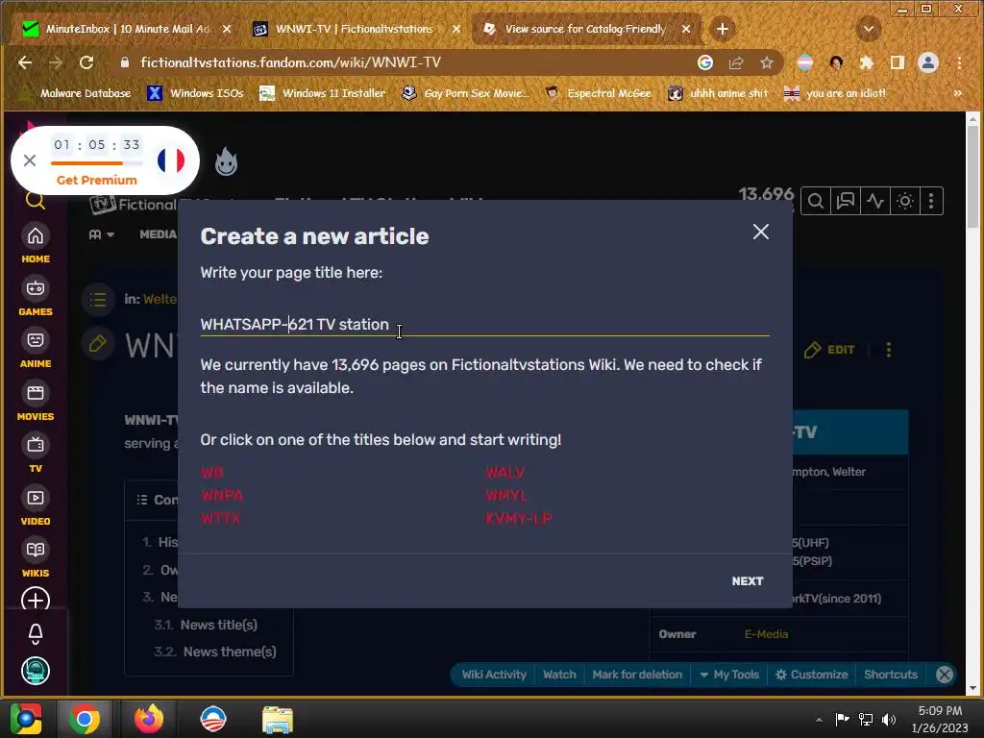The width and height of the screenshot is (984, 738).
Task: Open Chrome from the taskbar
Action: (85, 719)
